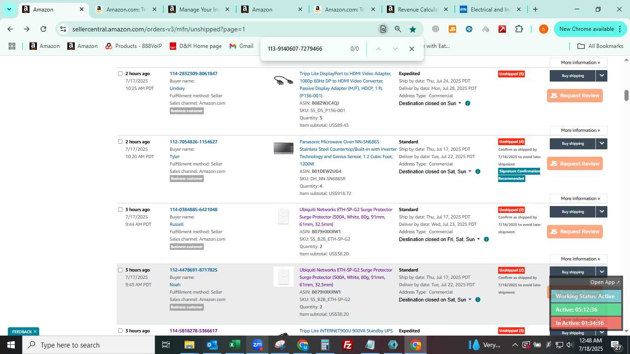The image size is (630, 354).
Task: Click the grey chain link extension icon
Action: pyautogui.click(x=486, y=29)
